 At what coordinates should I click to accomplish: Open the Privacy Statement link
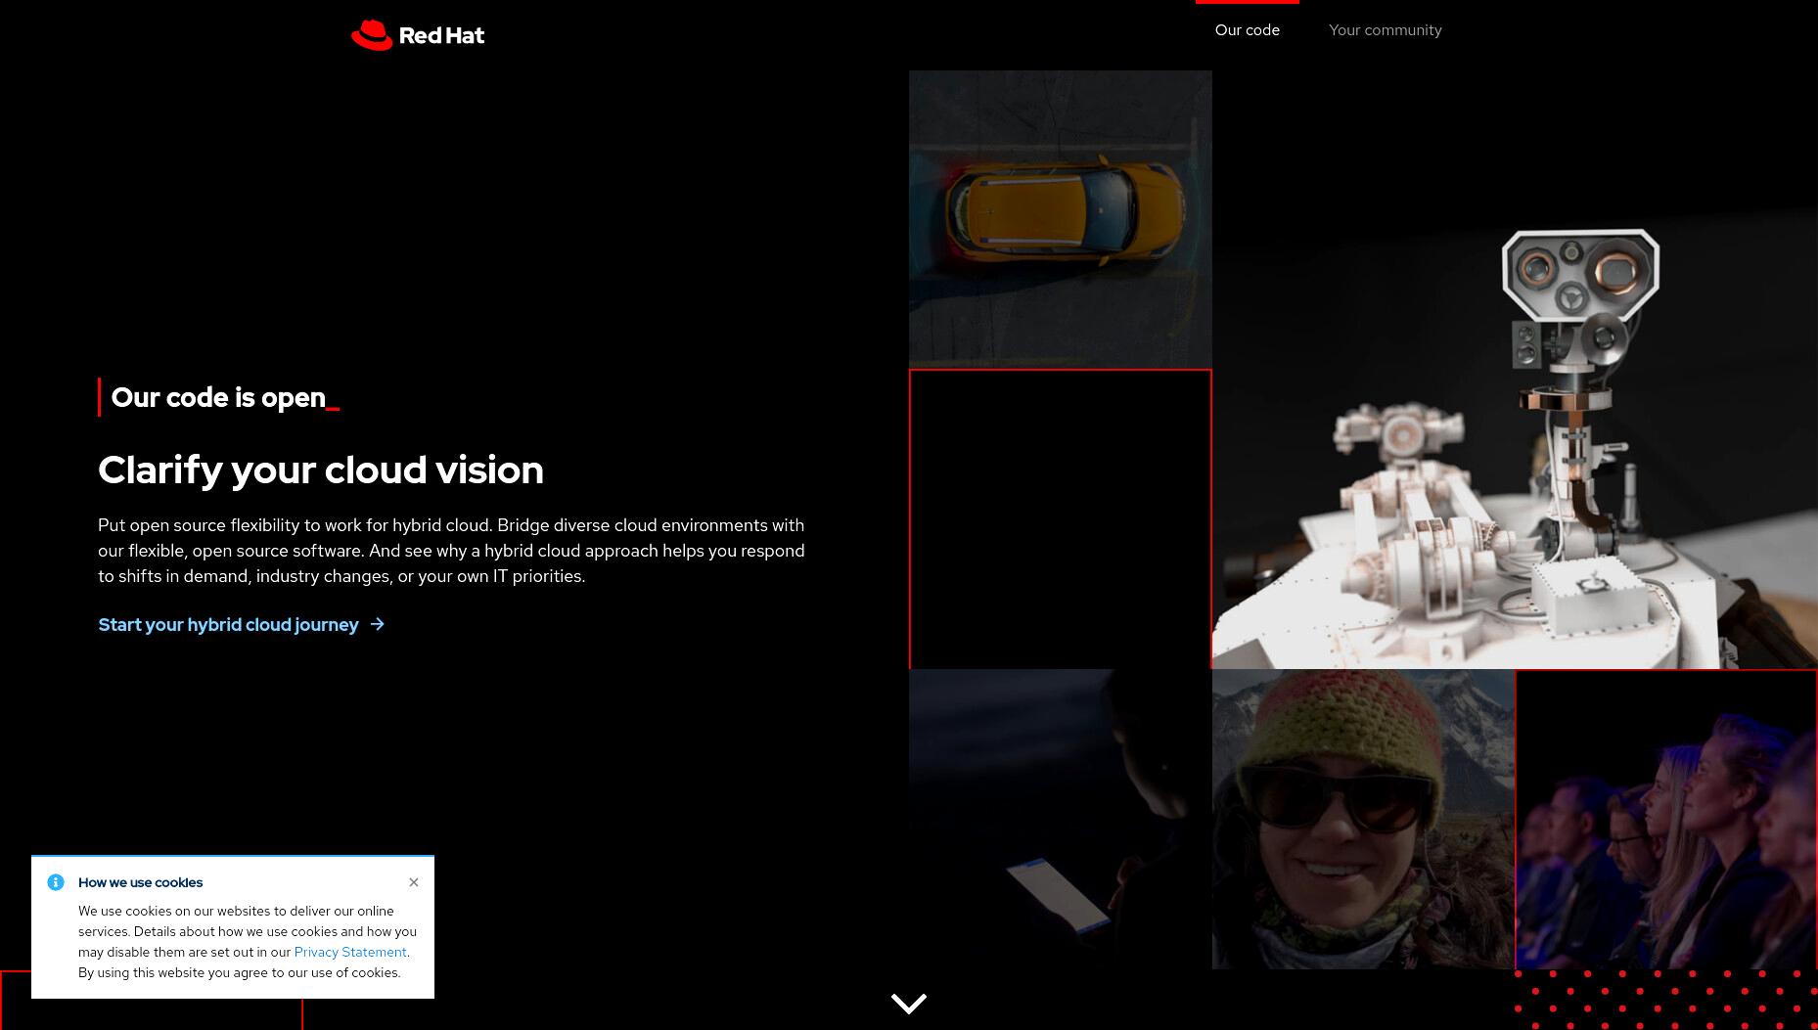click(350, 952)
